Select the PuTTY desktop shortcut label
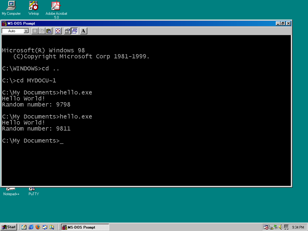This screenshot has height=231, width=308. (34, 194)
